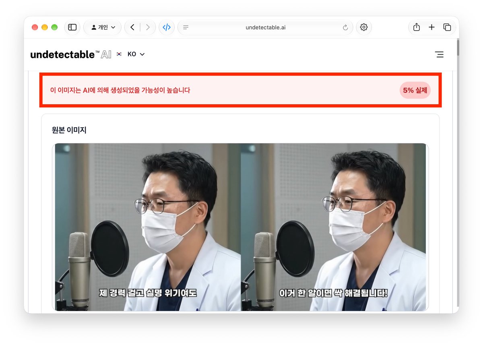Screen dimensions: 483x345
Task: Focus the undetectable.ai address bar
Action: 265,27
